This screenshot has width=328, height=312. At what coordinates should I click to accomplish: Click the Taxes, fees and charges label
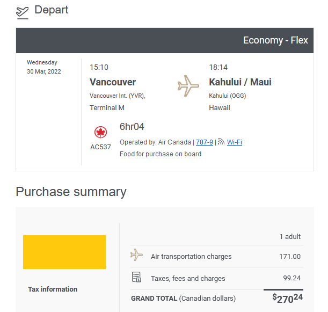pyautogui.click(x=188, y=279)
